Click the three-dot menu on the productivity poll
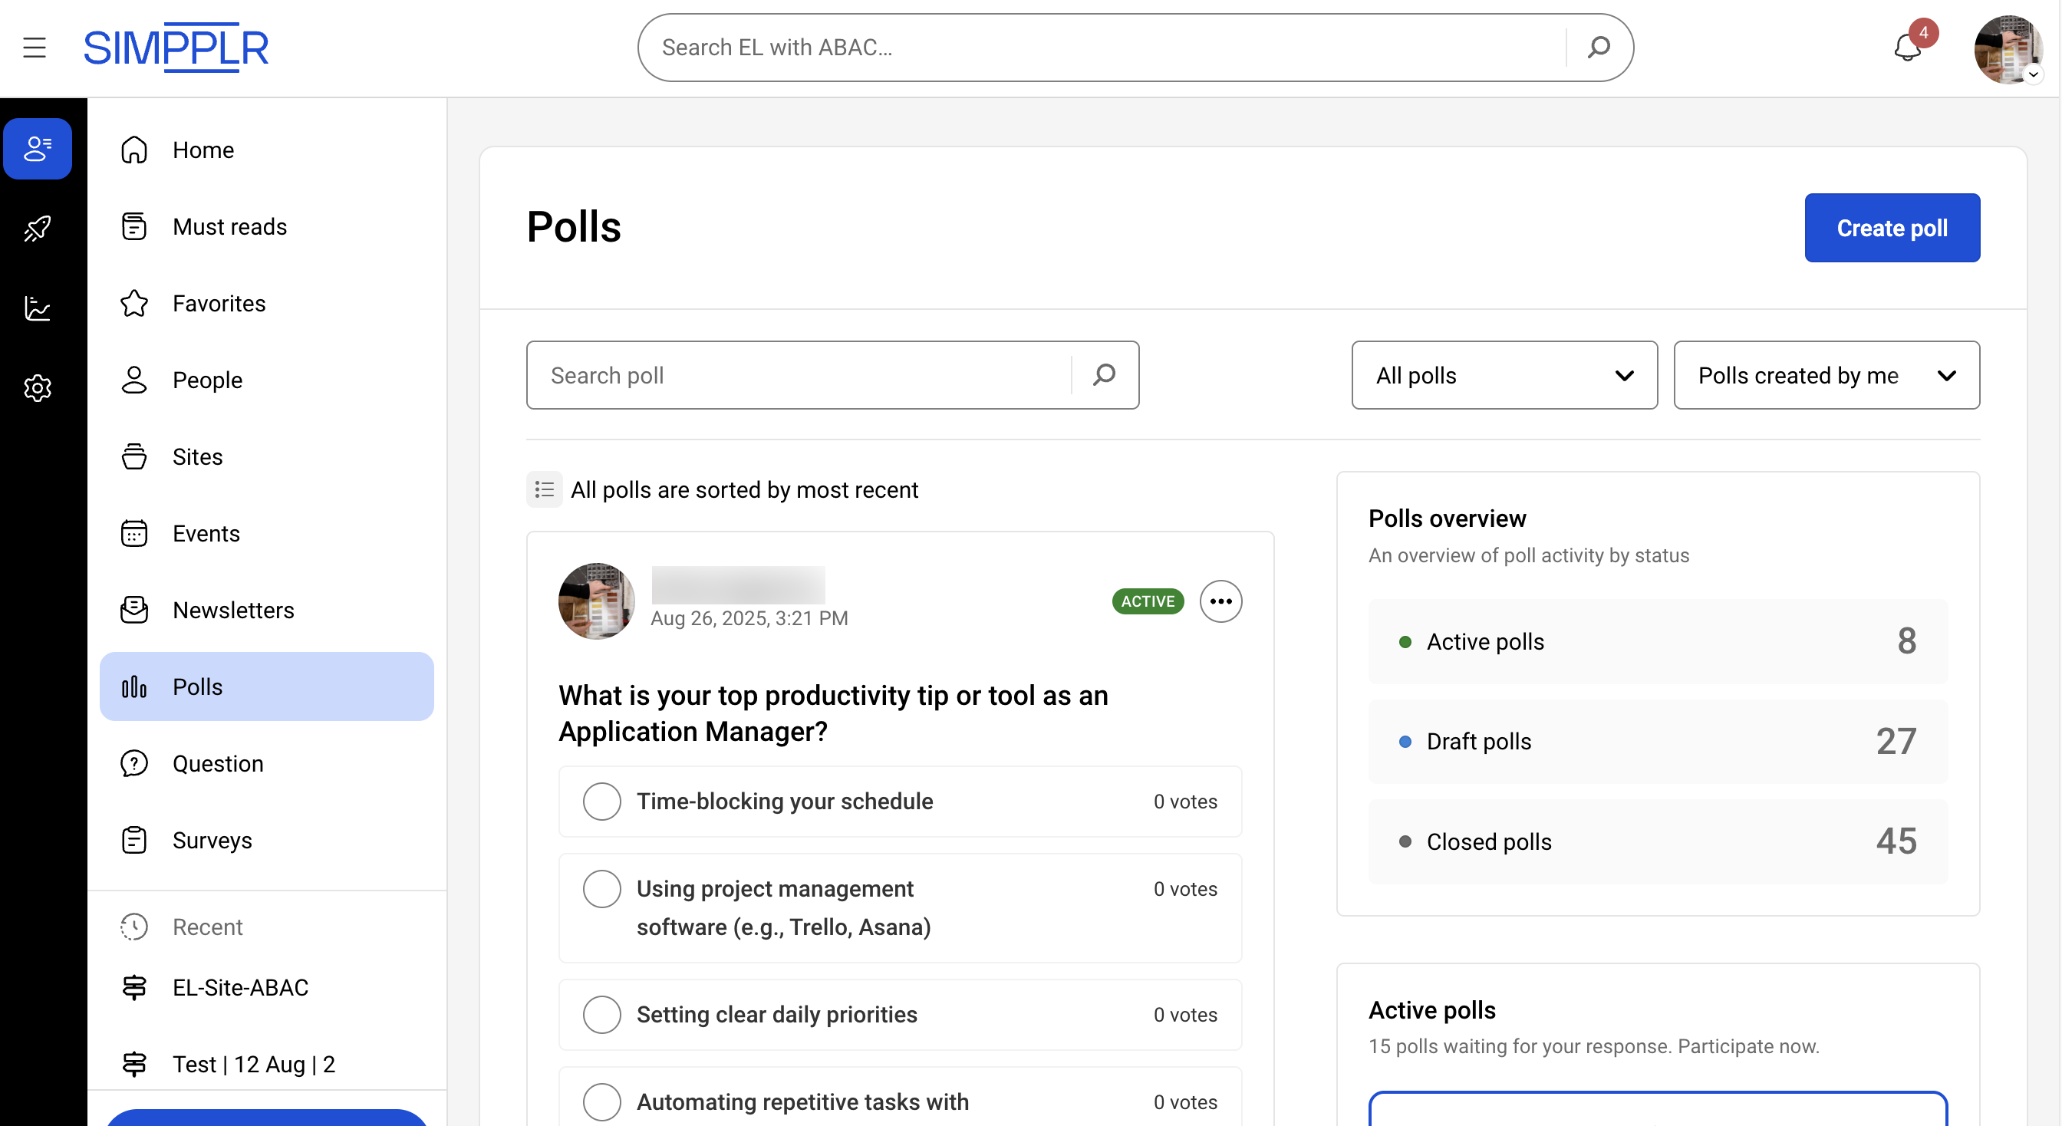 point(1220,601)
